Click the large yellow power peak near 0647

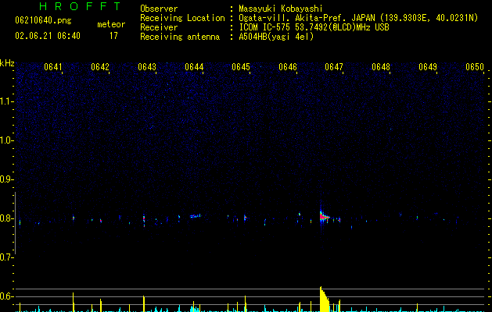point(325,300)
